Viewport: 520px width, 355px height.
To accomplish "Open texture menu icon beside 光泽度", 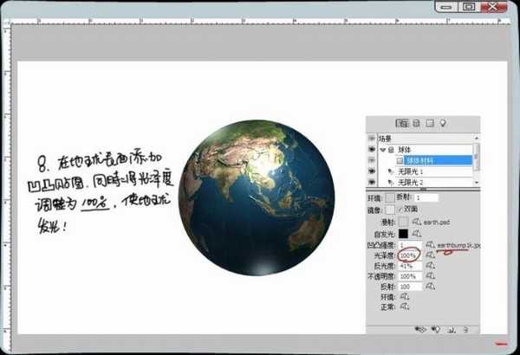I will click(430, 255).
